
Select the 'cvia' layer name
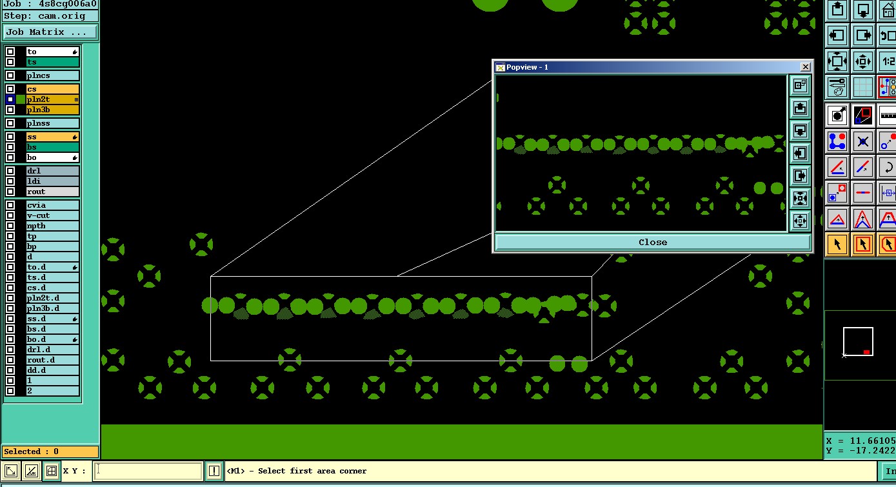[x=53, y=205]
